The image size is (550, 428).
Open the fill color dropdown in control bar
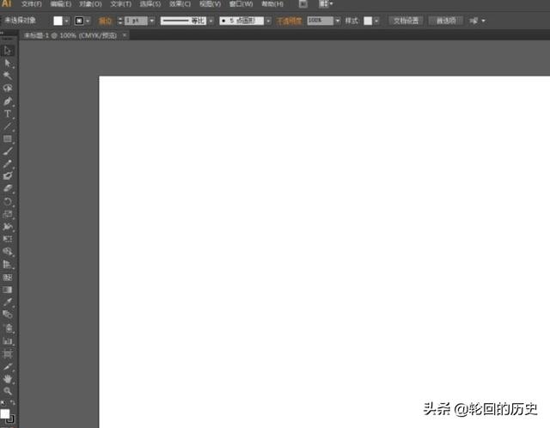click(x=70, y=20)
